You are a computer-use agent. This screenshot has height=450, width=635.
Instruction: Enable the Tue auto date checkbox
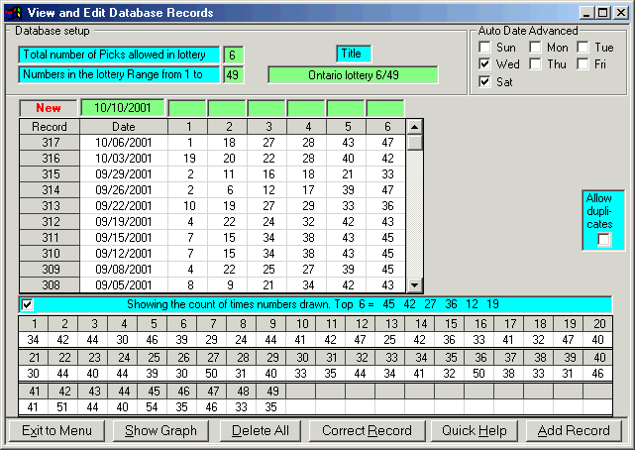coord(582,47)
